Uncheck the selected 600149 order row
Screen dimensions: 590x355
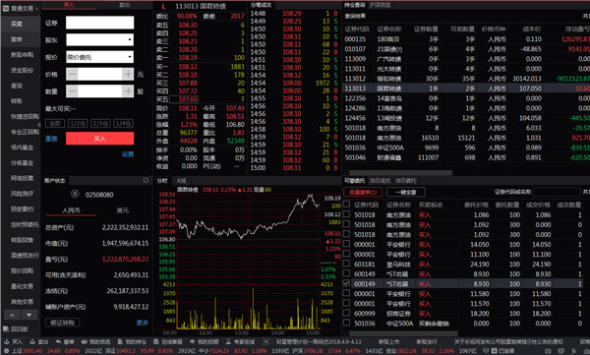(346, 283)
